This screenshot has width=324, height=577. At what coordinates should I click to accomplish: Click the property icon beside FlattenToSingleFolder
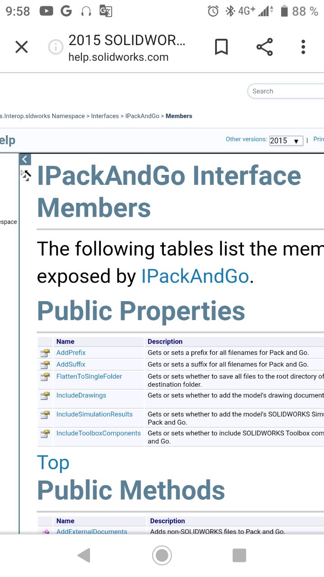coord(45,377)
